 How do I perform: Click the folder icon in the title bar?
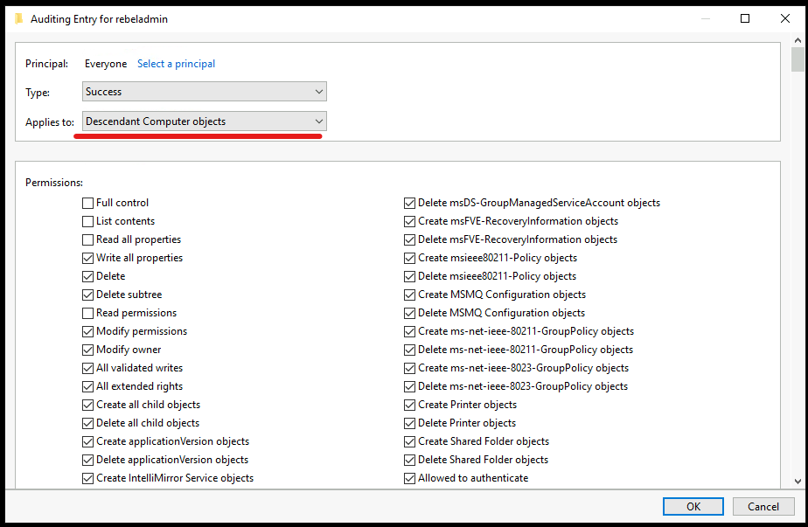tap(19, 19)
